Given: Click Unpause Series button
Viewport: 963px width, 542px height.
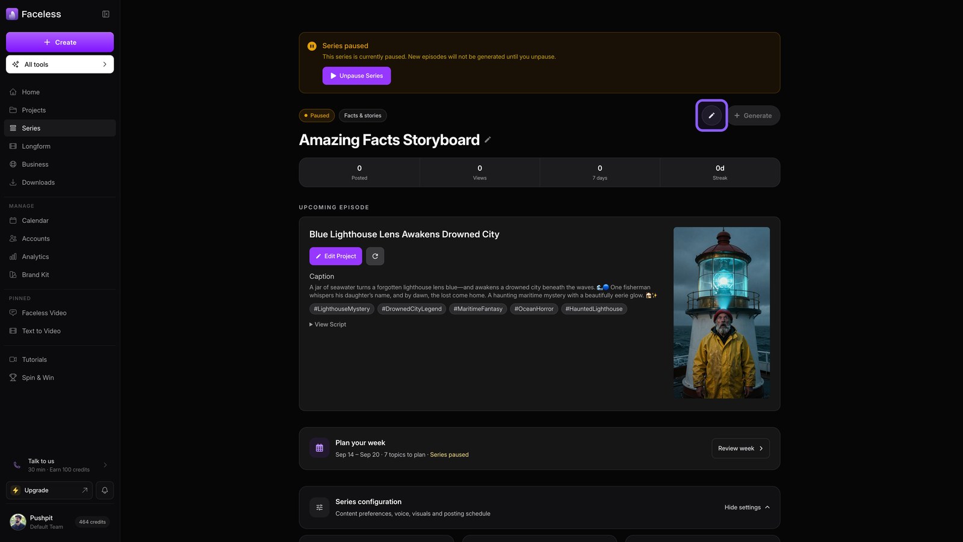Looking at the screenshot, I should pyautogui.click(x=356, y=76).
